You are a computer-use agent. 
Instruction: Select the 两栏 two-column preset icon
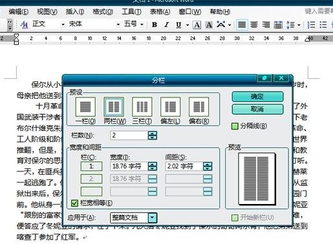(x=114, y=107)
